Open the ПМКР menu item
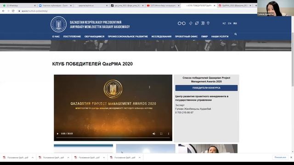The height and width of the screenshot is (165, 294). coord(204,37)
